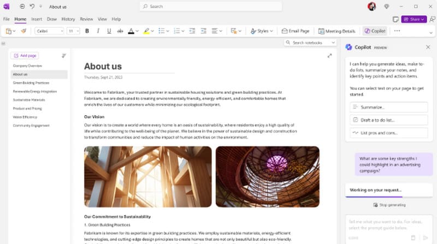Expand the page to full view
Viewport: 437px width, 244px height.
pos(330,56)
